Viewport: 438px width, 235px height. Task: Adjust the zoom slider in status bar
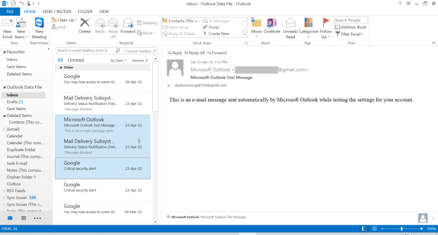click(x=402, y=229)
